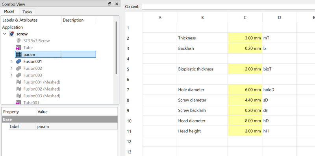Switch to the Tasks tab

click(x=27, y=12)
